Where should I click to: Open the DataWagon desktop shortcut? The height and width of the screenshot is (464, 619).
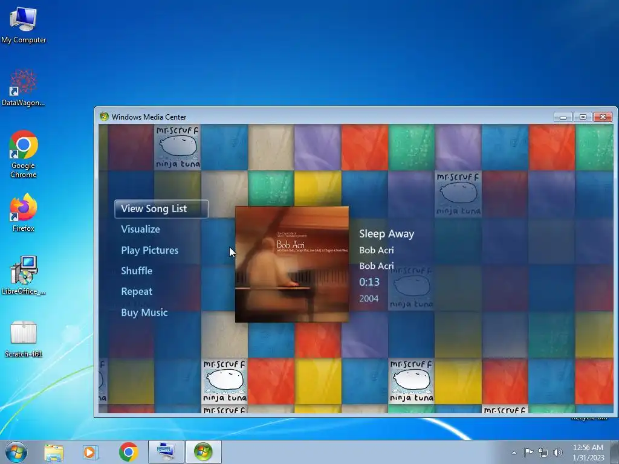click(24, 88)
